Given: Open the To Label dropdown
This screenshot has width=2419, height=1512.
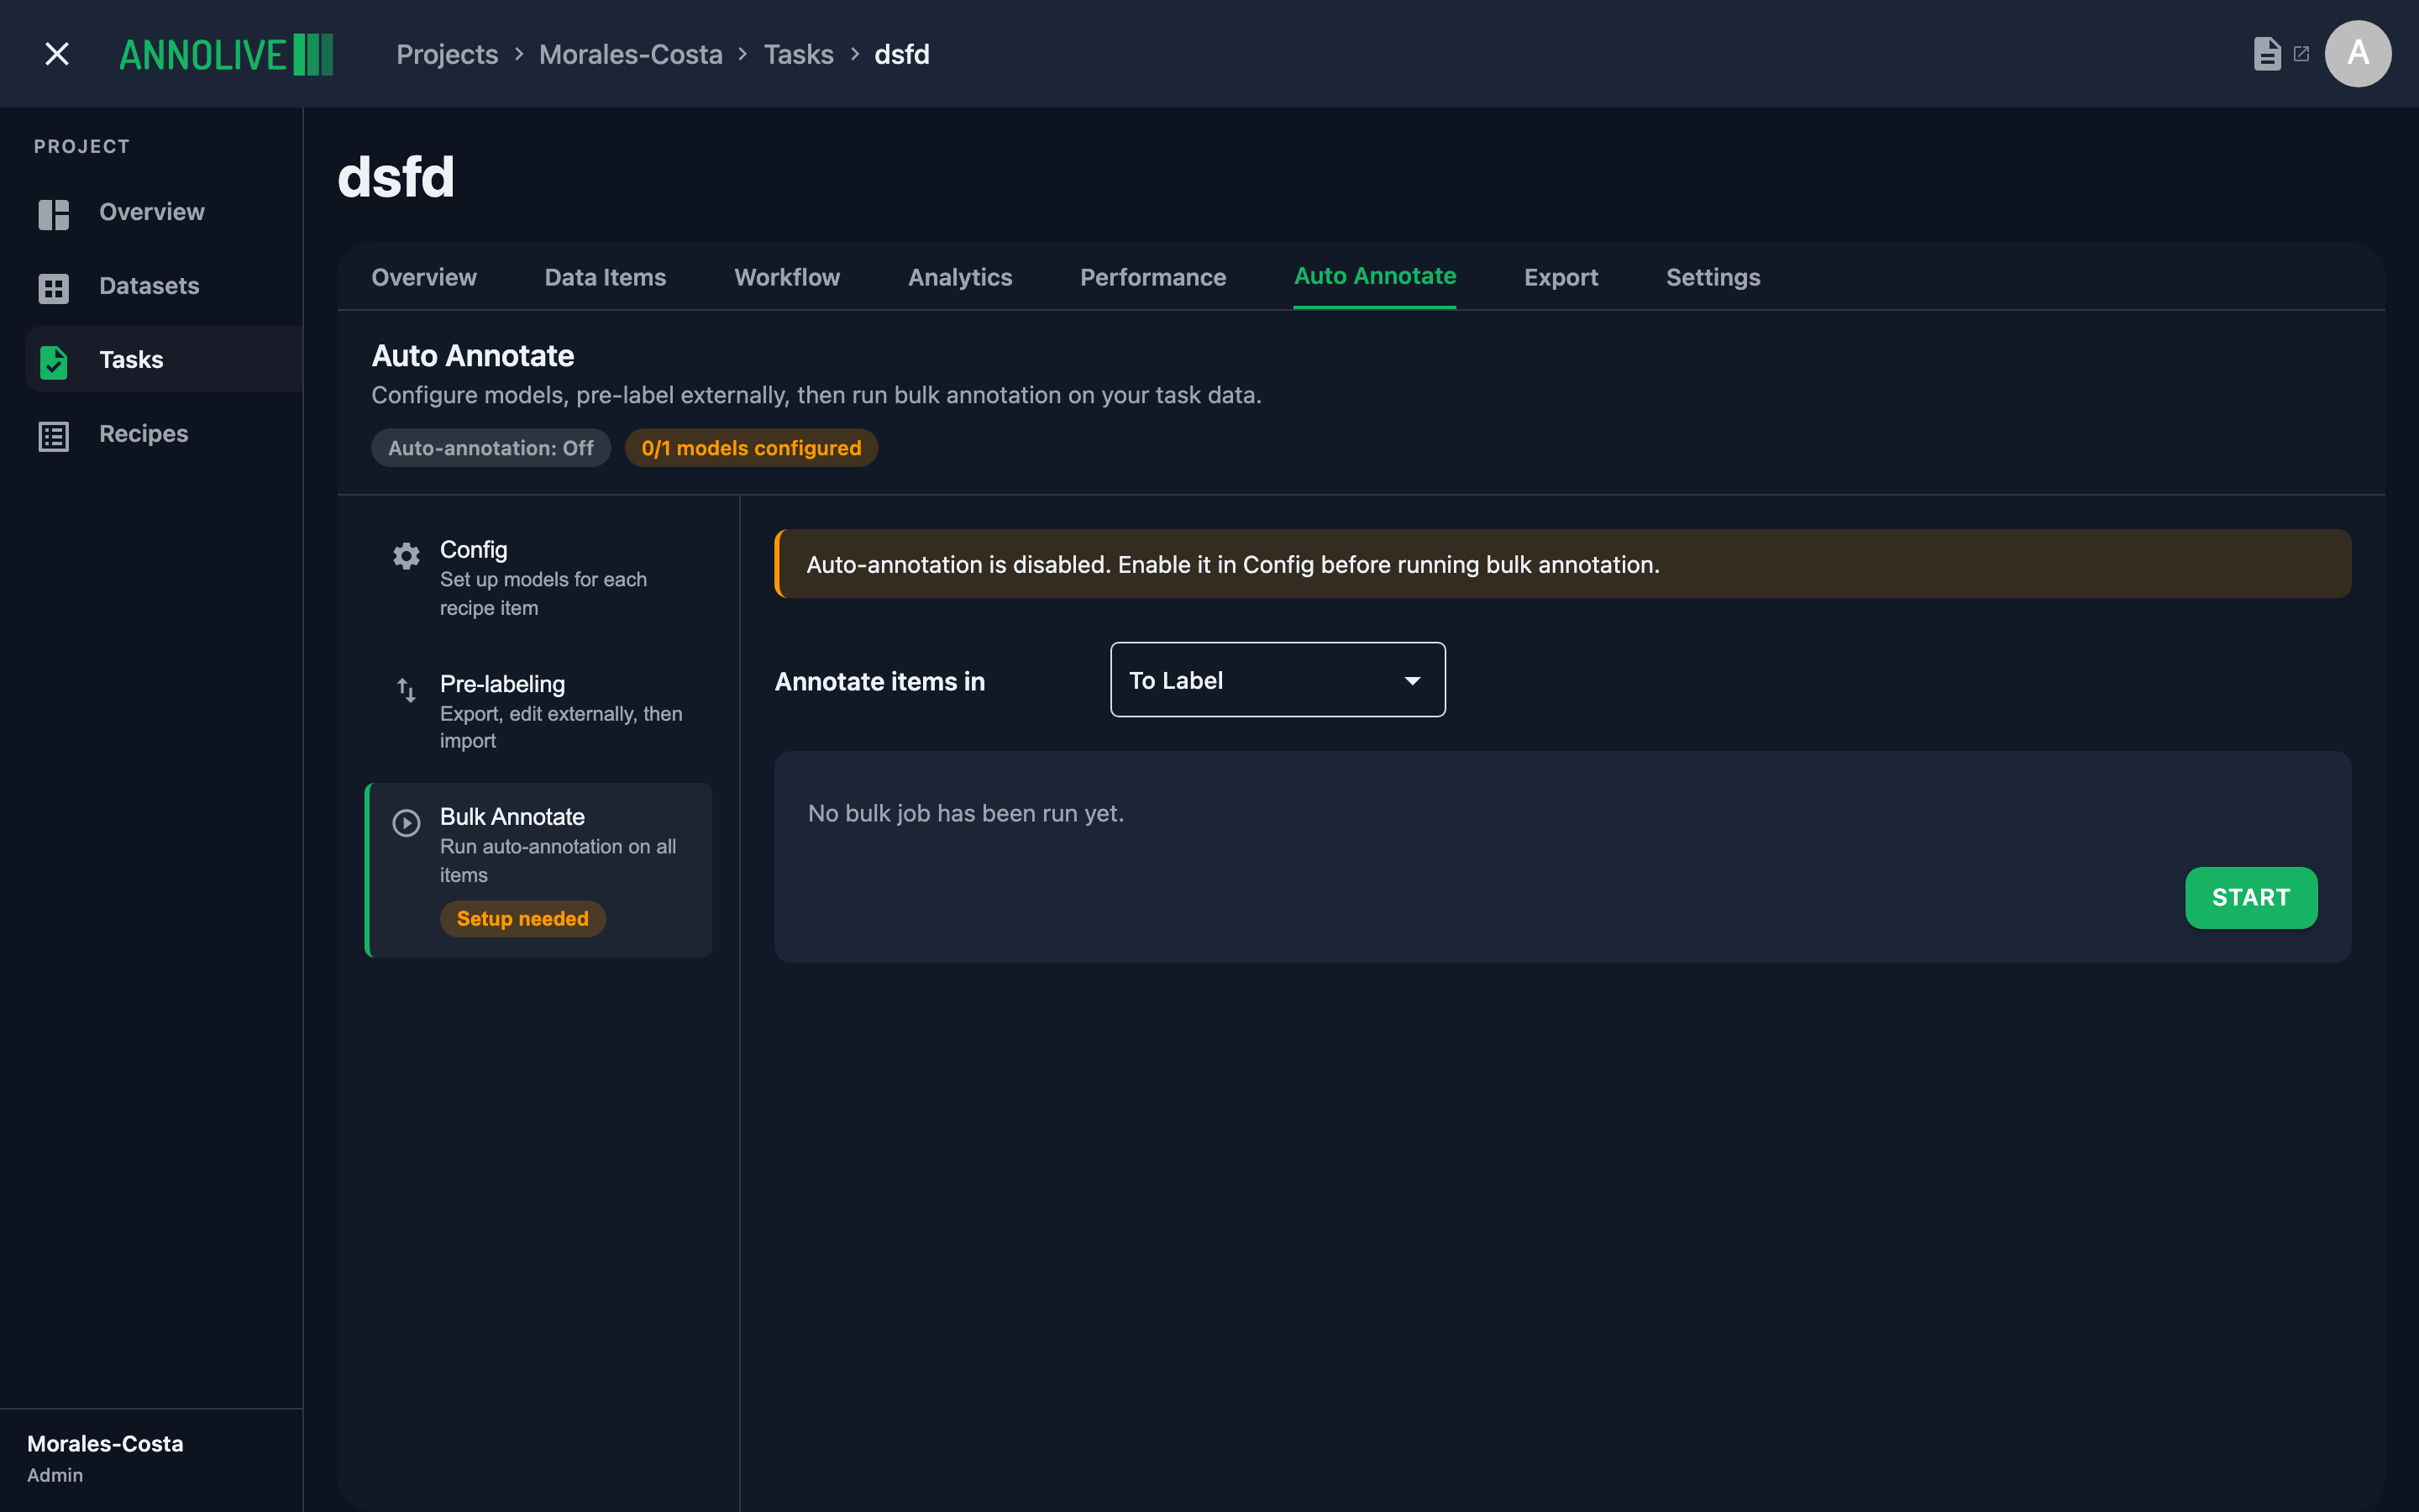Looking at the screenshot, I should pyautogui.click(x=1278, y=680).
